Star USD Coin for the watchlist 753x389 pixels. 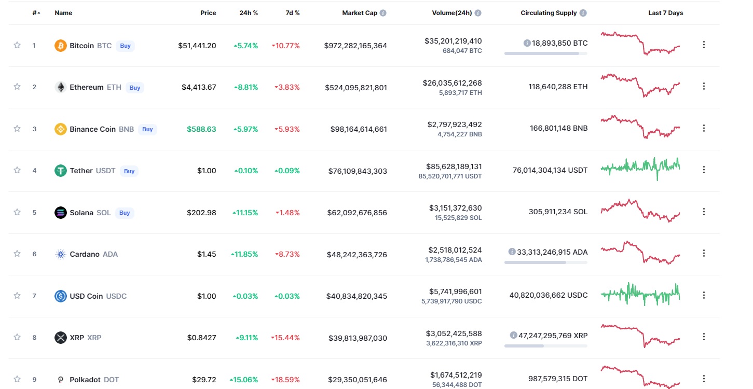click(17, 296)
